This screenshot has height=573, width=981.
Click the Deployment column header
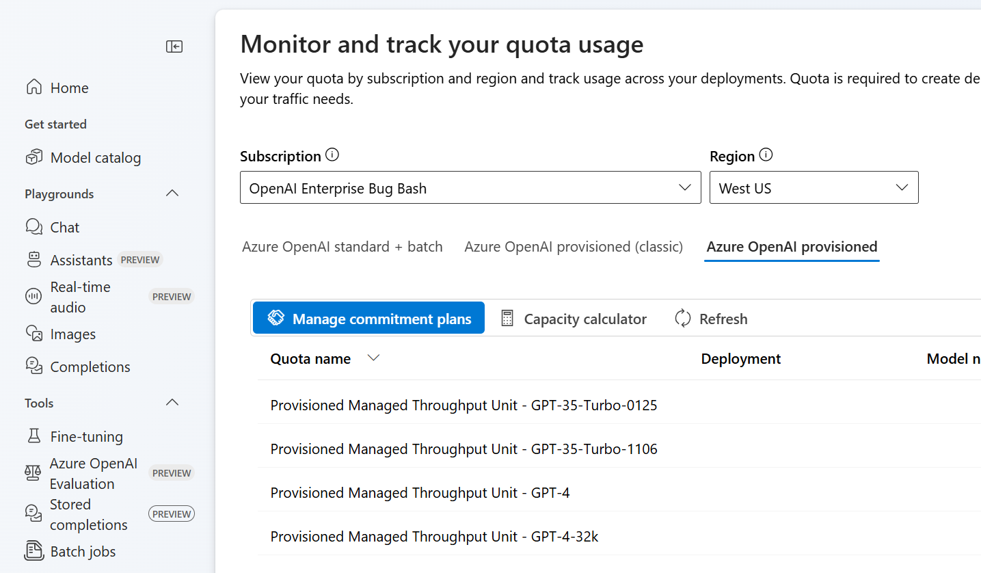click(741, 359)
